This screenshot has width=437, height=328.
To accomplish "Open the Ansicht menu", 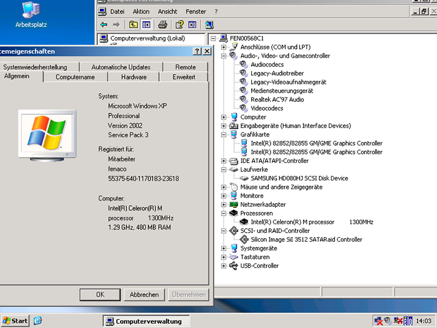I will pos(167,11).
